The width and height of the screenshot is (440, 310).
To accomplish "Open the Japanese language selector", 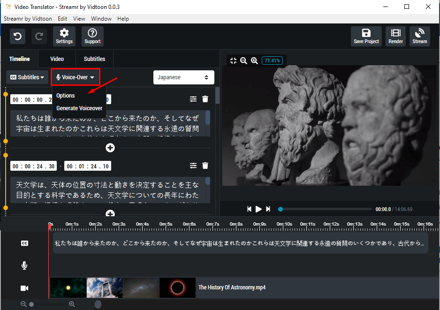I will 183,77.
